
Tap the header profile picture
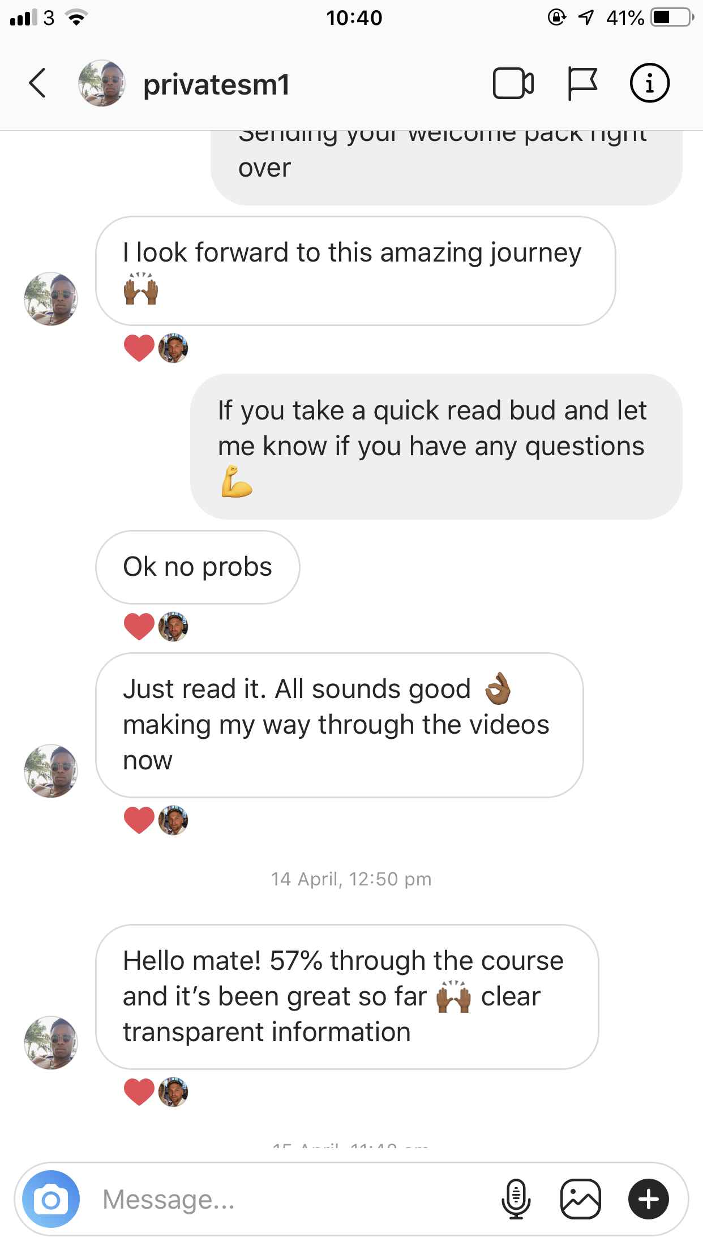101,83
